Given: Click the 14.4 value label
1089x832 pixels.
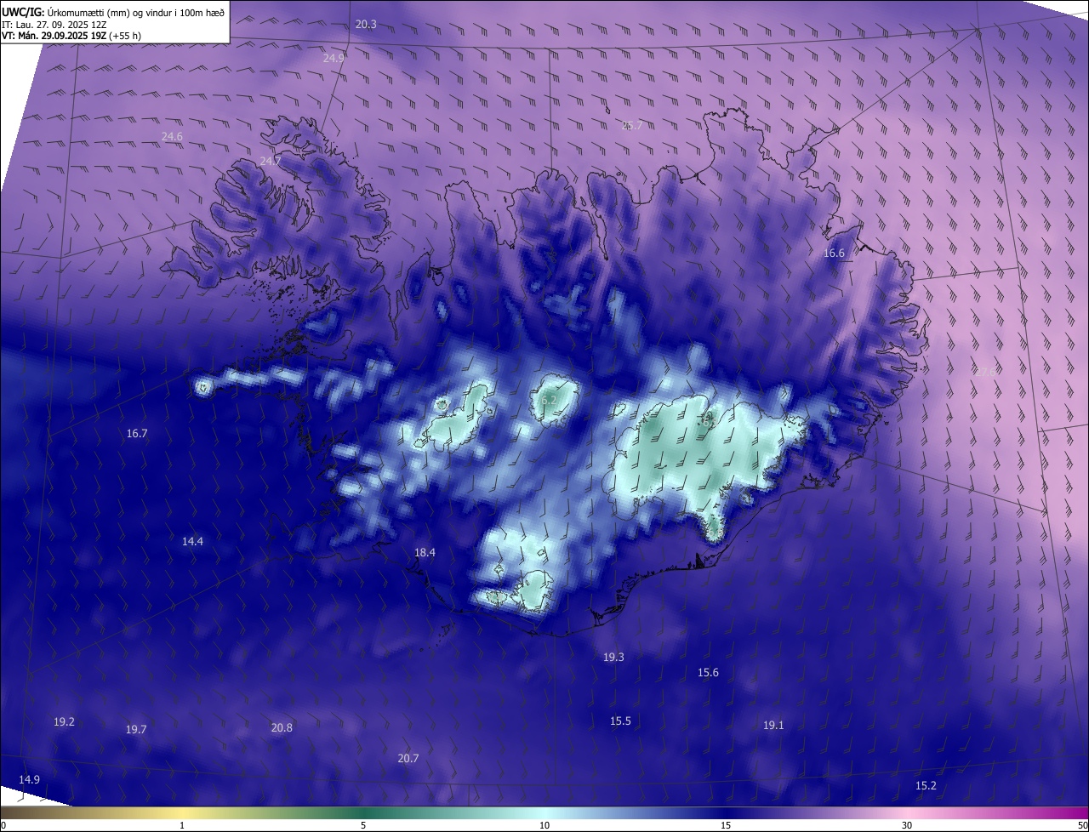Looking at the screenshot, I should tap(193, 542).
